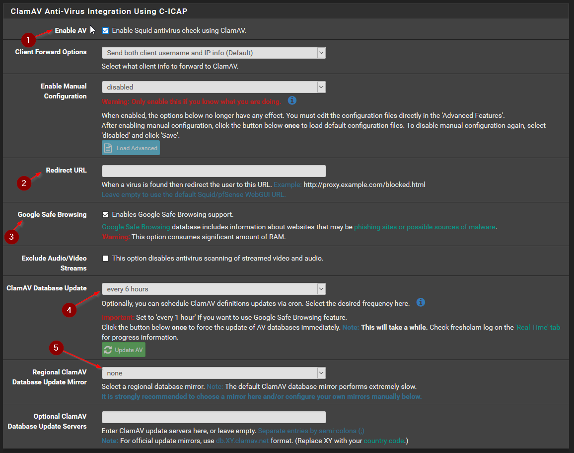Click the green Update AV button
574x453 pixels.
click(123, 350)
